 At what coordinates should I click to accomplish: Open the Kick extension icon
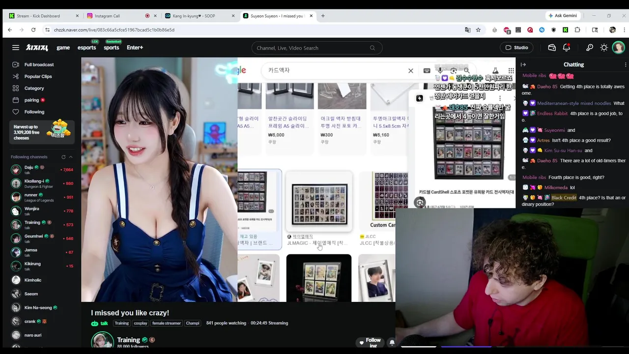click(565, 30)
